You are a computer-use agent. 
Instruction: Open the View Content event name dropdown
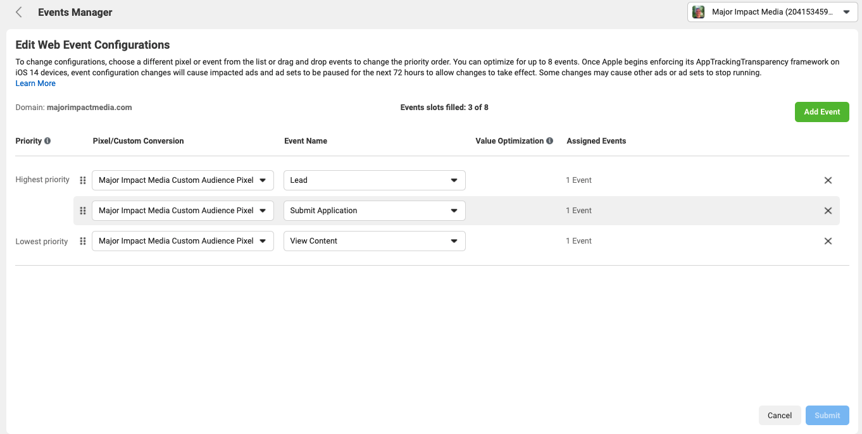click(375, 241)
